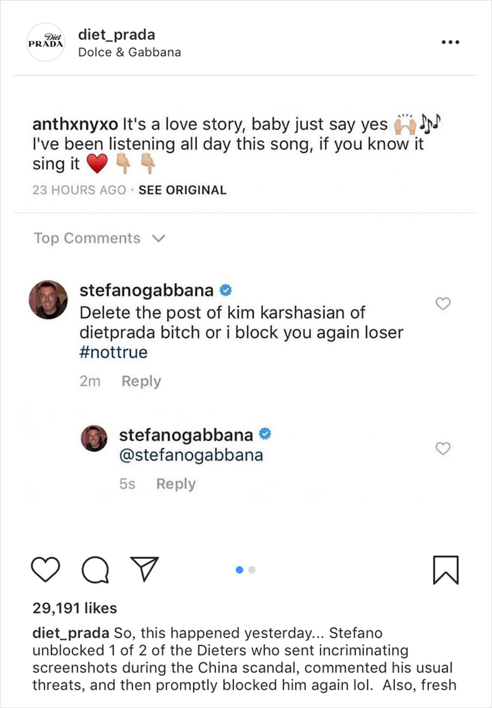Open the three-dot post options menu

[450, 42]
